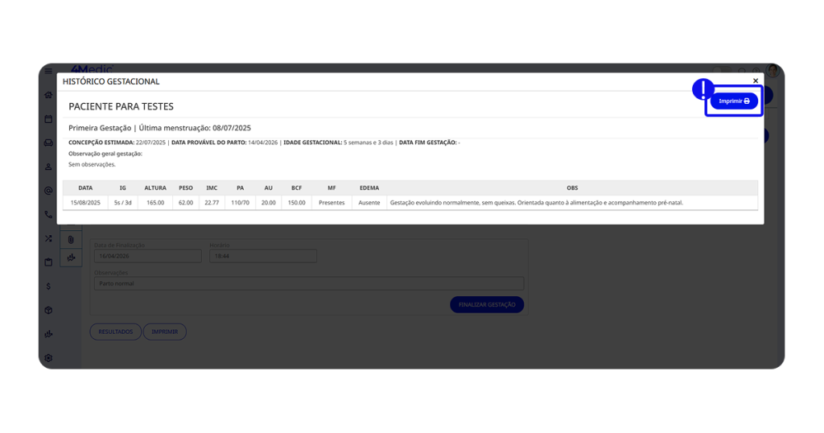Click the Horário time field
824x433 pixels.
tap(262, 256)
